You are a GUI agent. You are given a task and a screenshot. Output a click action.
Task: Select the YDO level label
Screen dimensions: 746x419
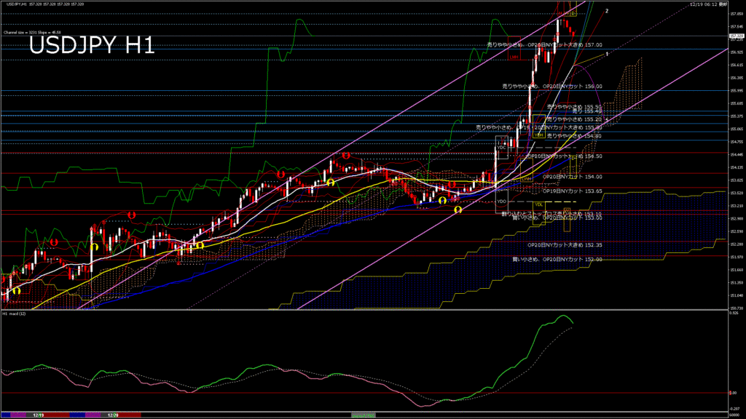[x=501, y=201]
